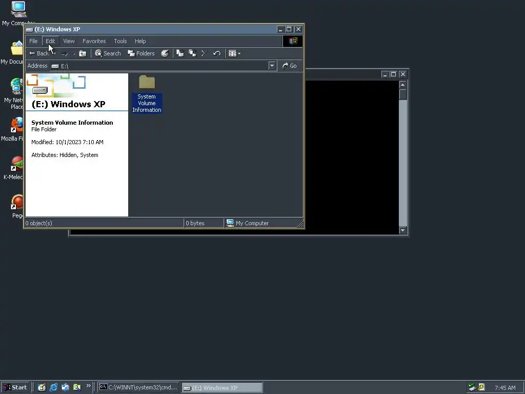The height and width of the screenshot is (394, 525).
Task: Click the drive icon in info pane
Action: coord(40,90)
